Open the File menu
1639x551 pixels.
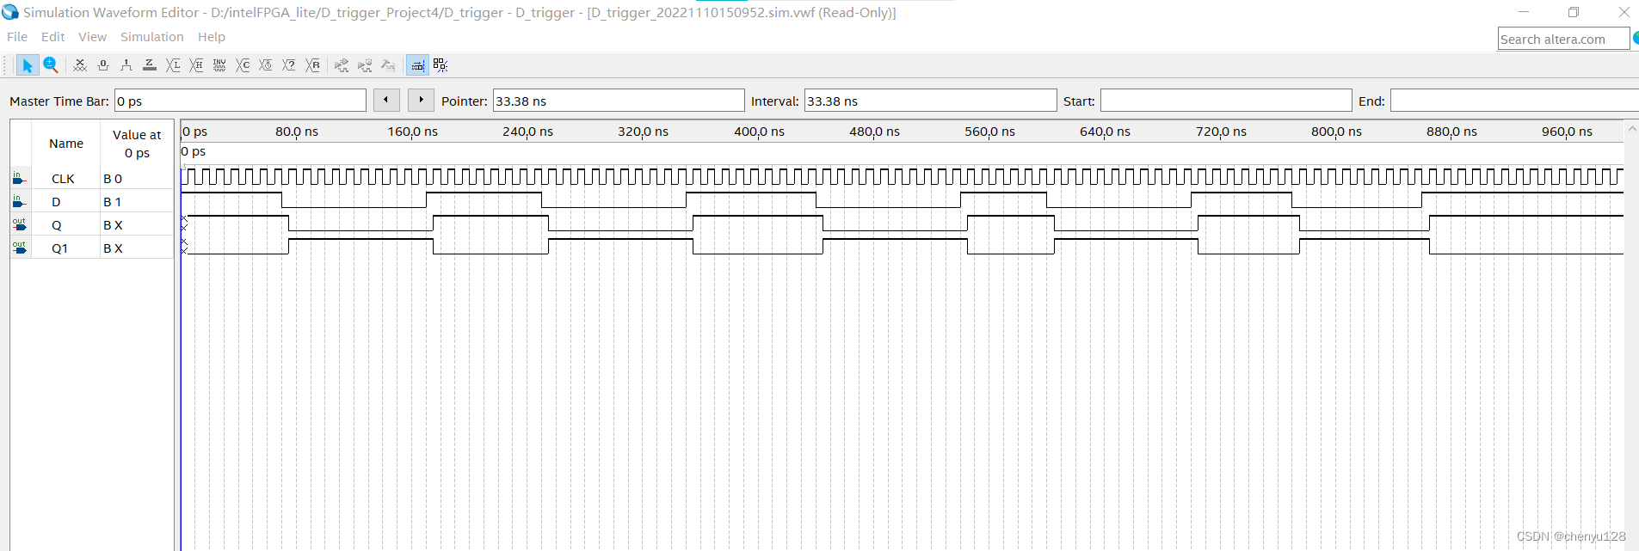[x=17, y=37]
